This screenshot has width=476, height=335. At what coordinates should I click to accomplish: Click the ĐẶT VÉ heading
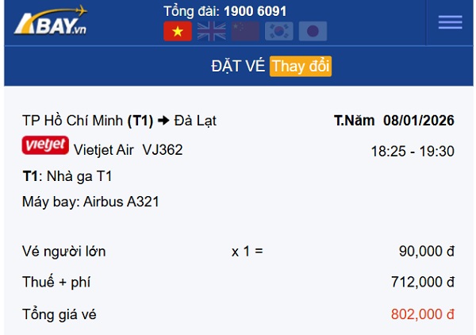coord(237,66)
